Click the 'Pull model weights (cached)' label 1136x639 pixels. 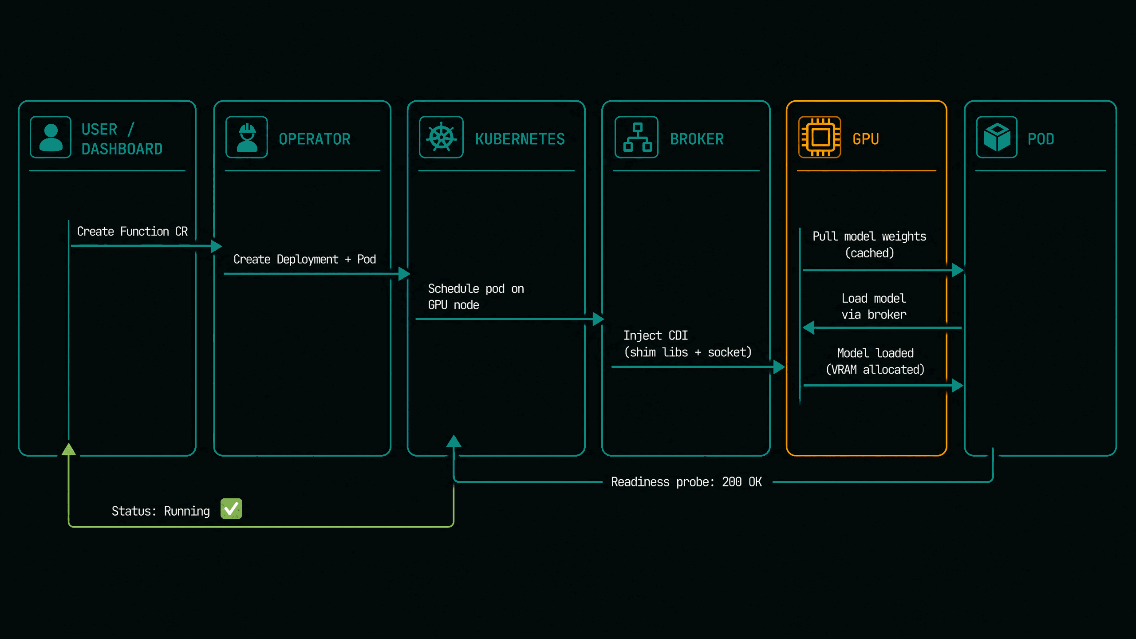click(869, 244)
